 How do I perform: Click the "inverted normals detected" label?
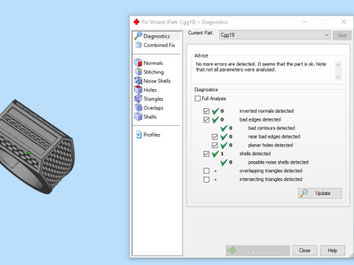click(266, 111)
